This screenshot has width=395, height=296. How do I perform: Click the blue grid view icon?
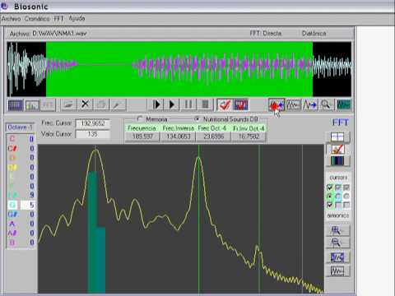(x=16, y=105)
